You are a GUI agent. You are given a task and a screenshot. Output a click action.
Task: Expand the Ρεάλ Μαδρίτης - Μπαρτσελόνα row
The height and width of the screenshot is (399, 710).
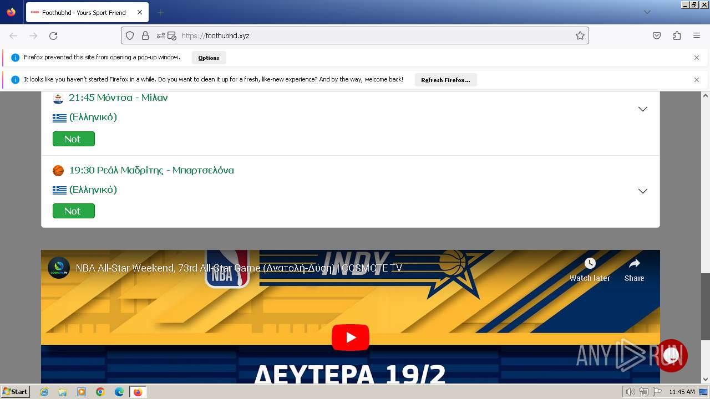643,191
